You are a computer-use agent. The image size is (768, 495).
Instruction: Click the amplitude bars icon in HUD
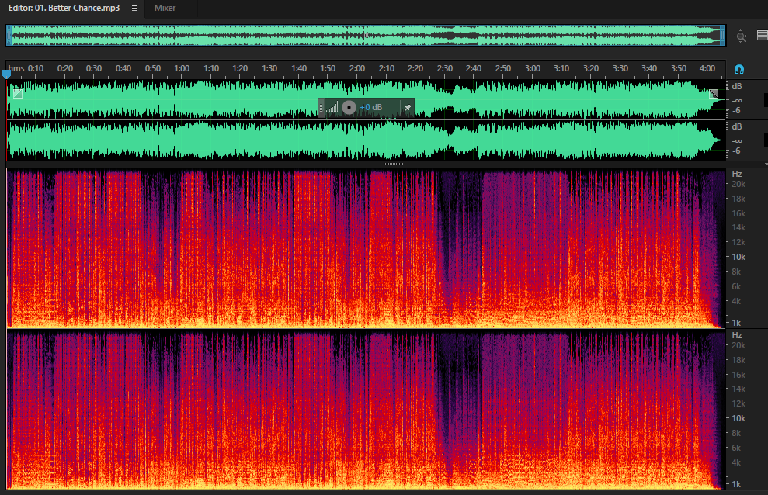click(332, 107)
